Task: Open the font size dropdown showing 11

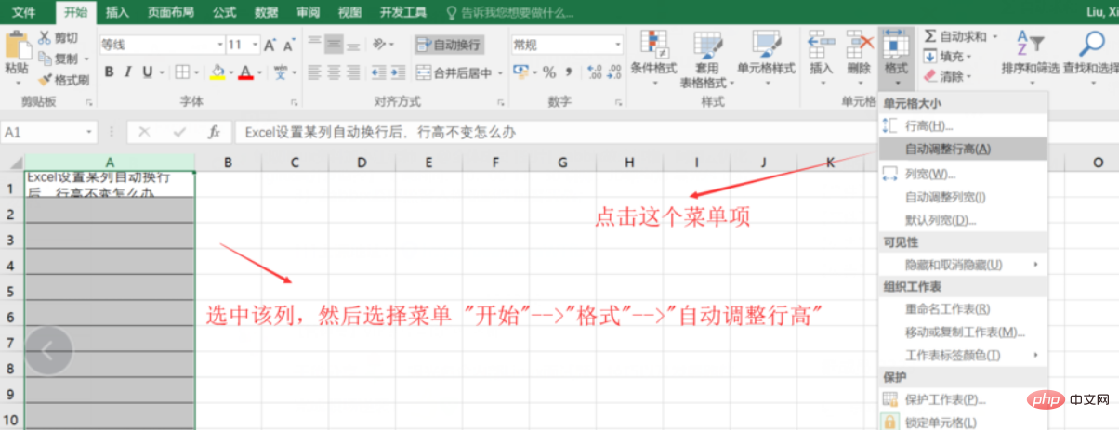Action: [x=255, y=45]
